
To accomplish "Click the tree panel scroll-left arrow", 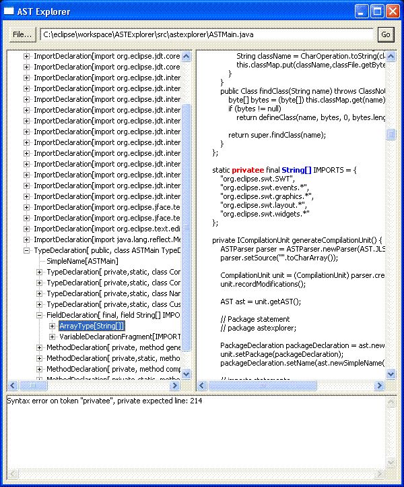I will tap(13, 386).
